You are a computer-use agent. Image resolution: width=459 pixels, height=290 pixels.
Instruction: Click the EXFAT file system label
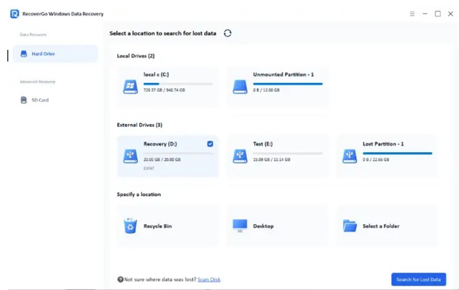pos(149,168)
